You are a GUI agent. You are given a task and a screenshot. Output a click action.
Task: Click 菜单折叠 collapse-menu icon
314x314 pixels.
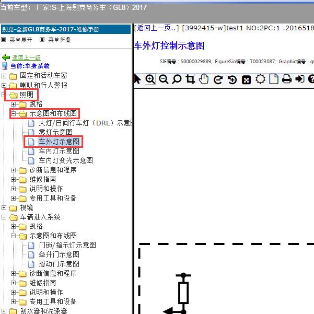[42, 40]
